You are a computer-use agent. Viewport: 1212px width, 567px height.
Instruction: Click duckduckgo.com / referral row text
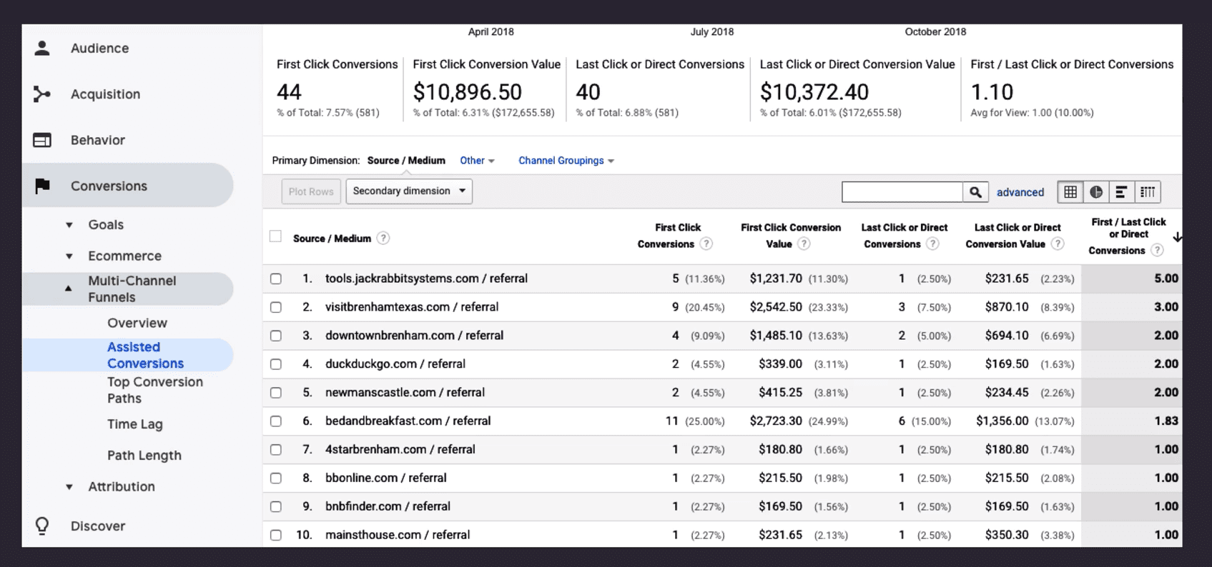click(x=395, y=364)
